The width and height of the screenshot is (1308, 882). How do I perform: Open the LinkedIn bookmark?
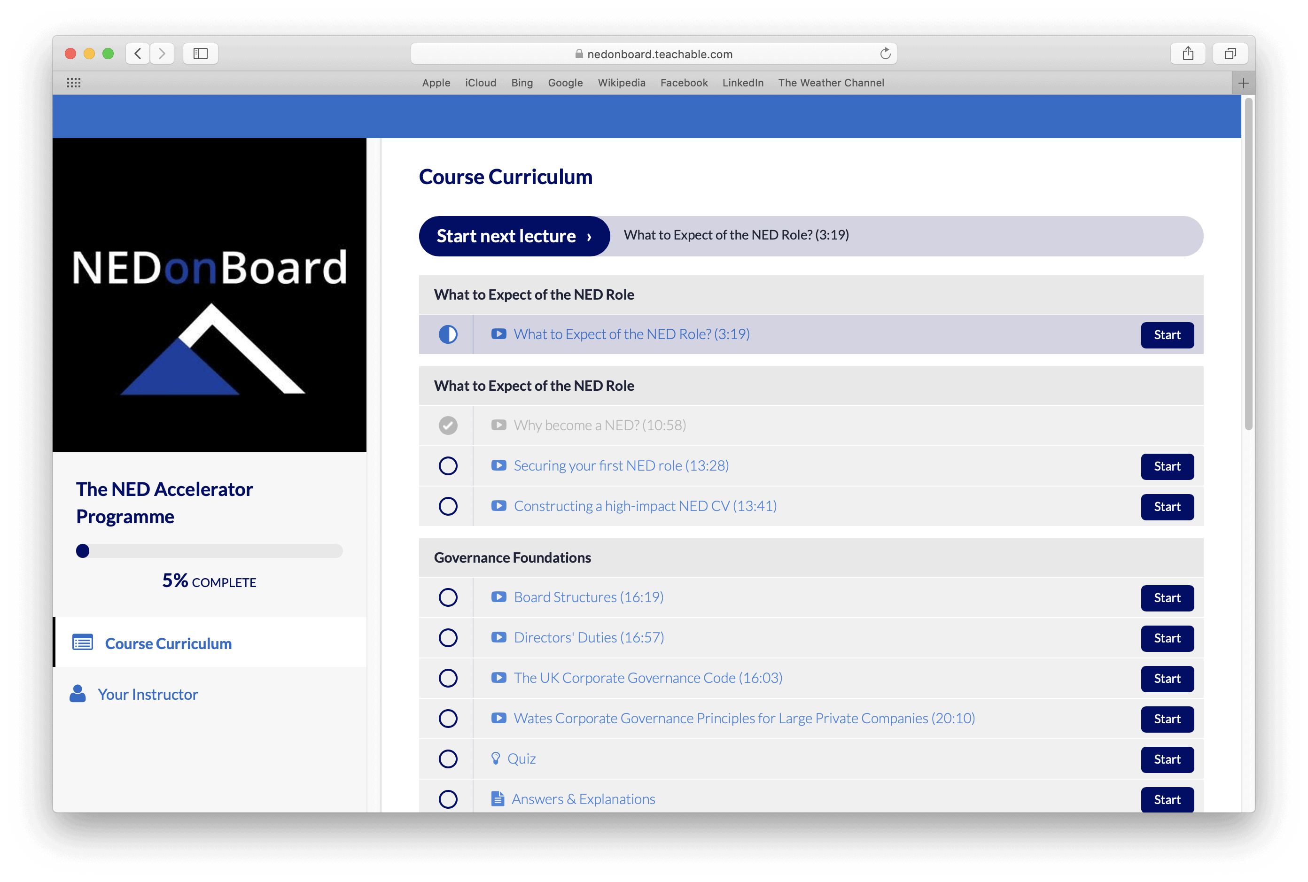743,83
